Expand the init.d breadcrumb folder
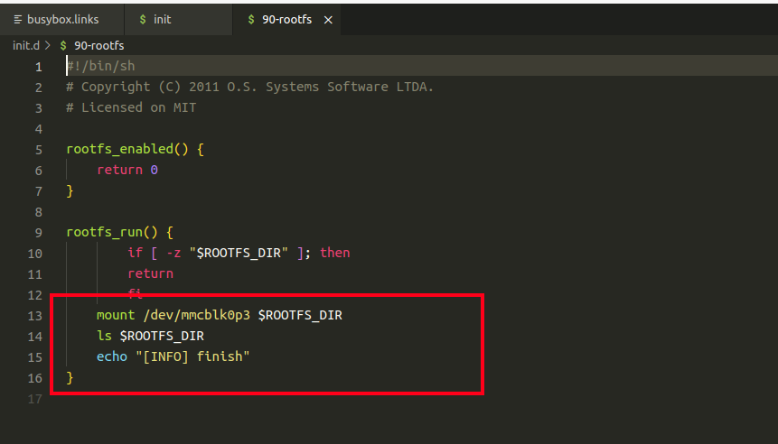Viewport: 778px width, 444px height. (x=25, y=45)
